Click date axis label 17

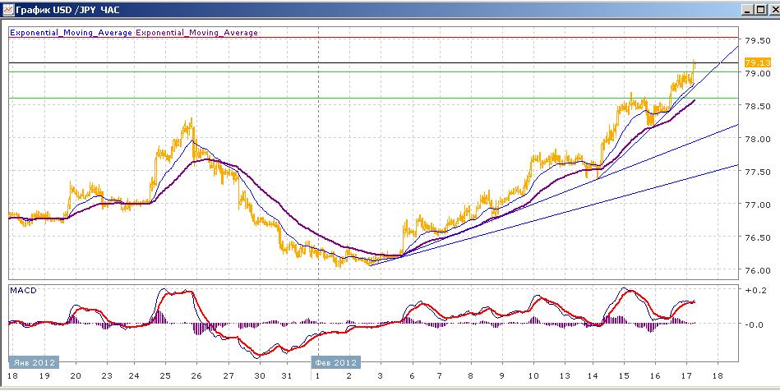[686, 375]
